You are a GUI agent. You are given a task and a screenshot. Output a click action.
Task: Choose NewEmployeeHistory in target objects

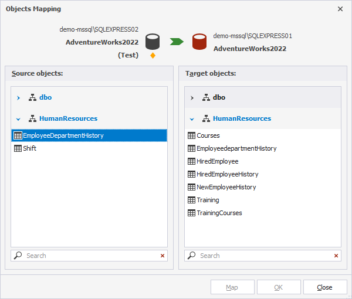(226, 187)
